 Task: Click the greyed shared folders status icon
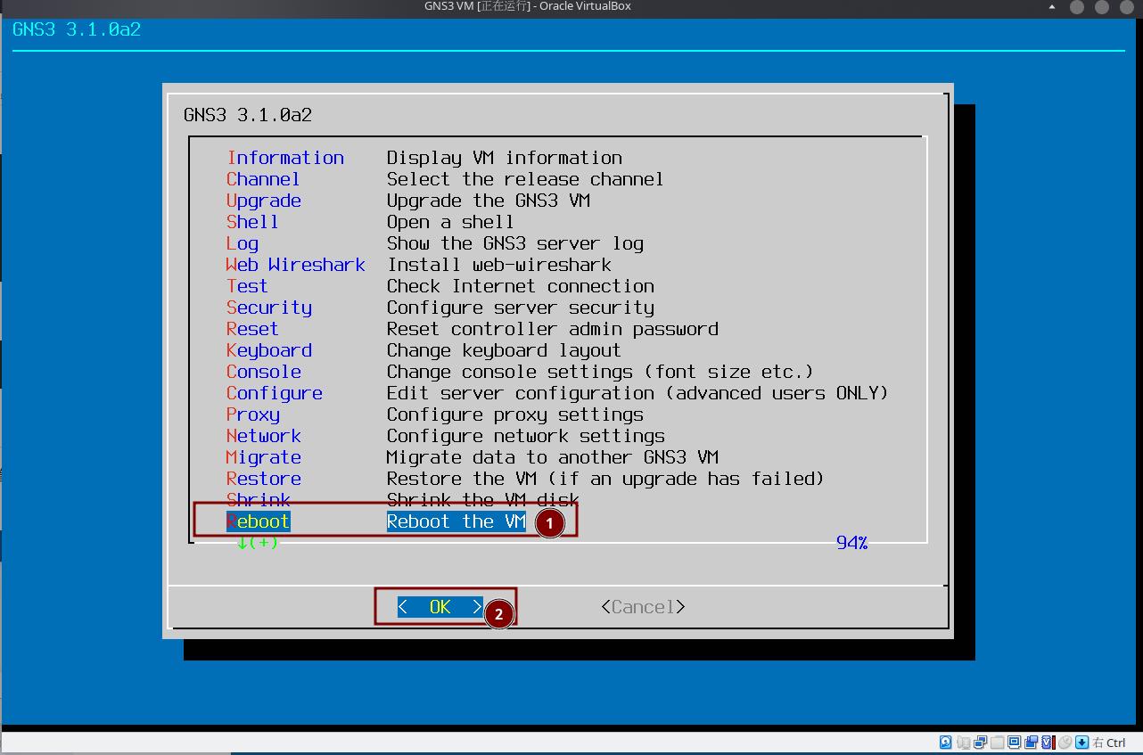click(997, 743)
